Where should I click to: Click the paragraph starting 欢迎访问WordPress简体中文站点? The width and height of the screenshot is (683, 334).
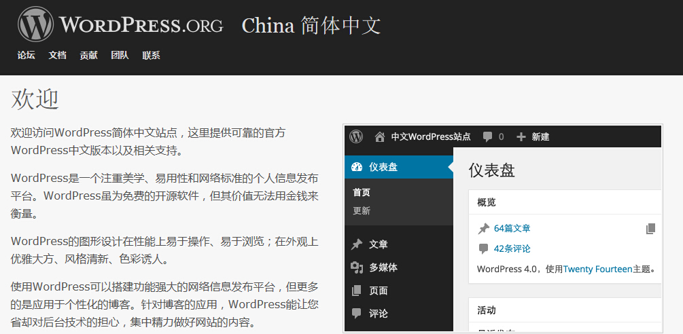(148, 142)
